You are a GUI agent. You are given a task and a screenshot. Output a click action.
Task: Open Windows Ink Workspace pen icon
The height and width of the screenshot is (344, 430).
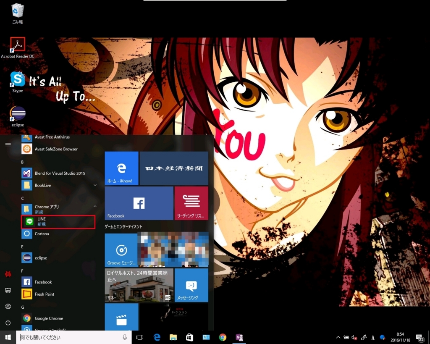click(x=364, y=337)
